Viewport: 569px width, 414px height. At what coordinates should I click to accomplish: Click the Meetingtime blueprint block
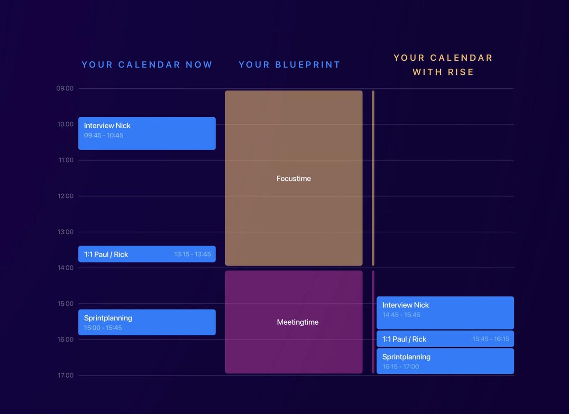[x=294, y=322]
